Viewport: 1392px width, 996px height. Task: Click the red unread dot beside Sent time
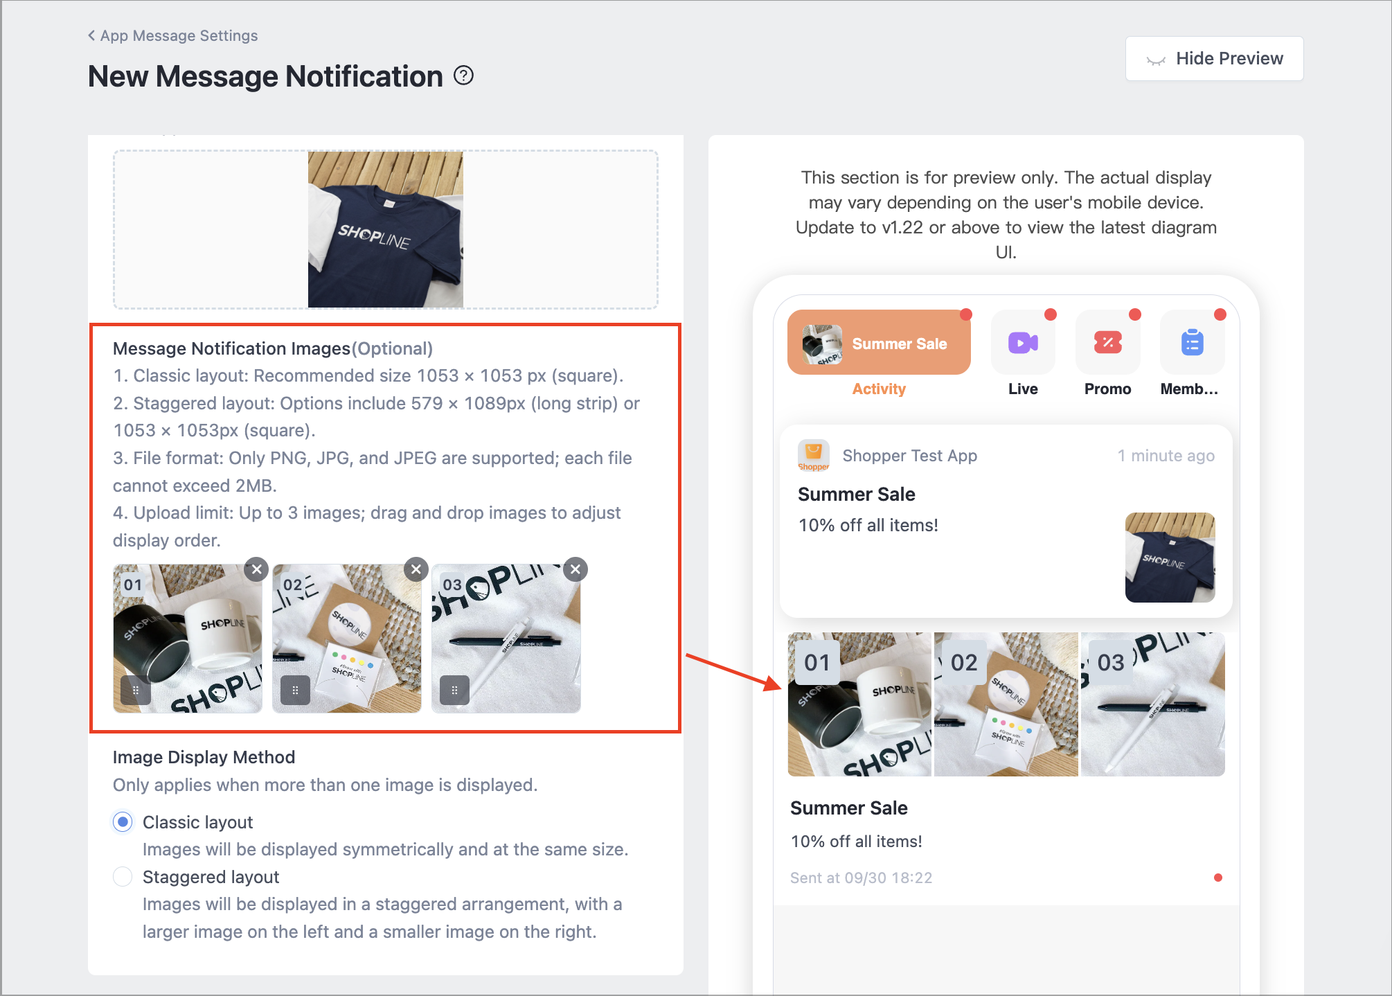(x=1218, y=878)
